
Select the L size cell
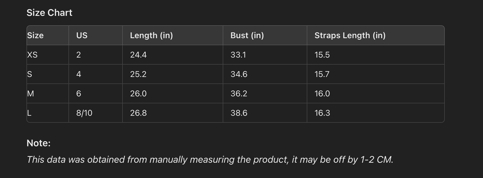point(29,113)
